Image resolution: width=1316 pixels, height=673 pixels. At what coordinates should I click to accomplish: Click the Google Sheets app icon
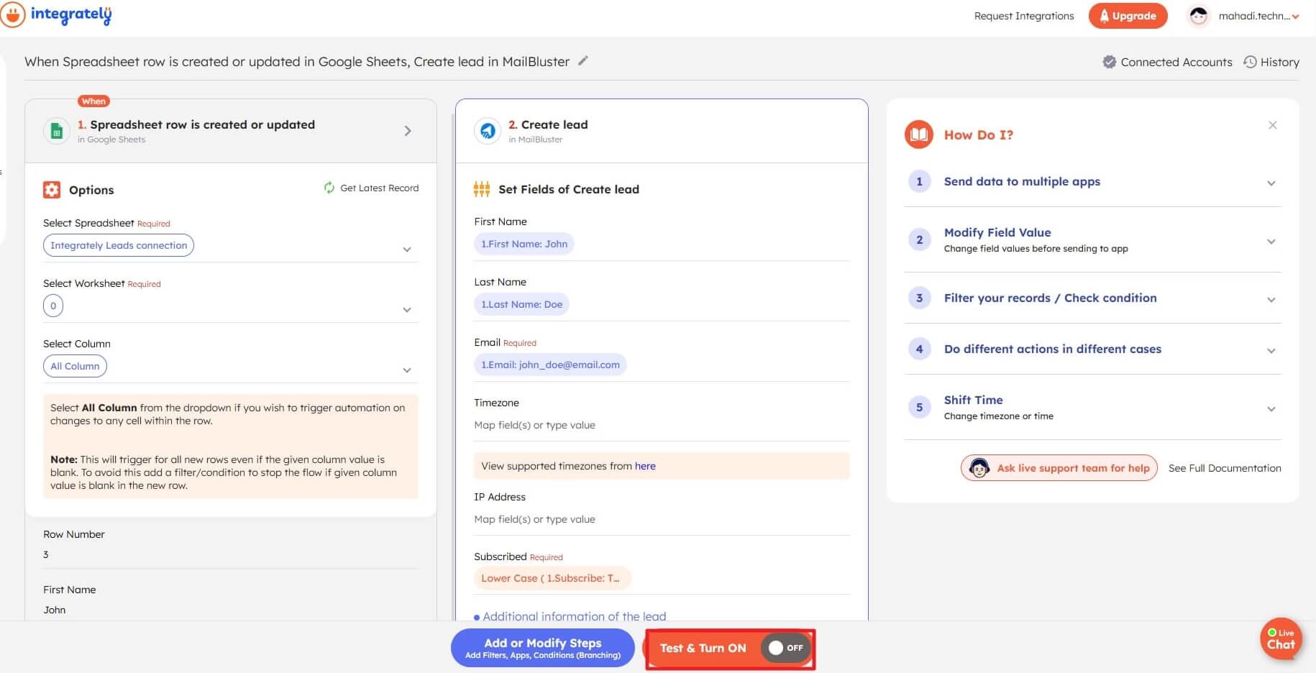pos(56,131)
